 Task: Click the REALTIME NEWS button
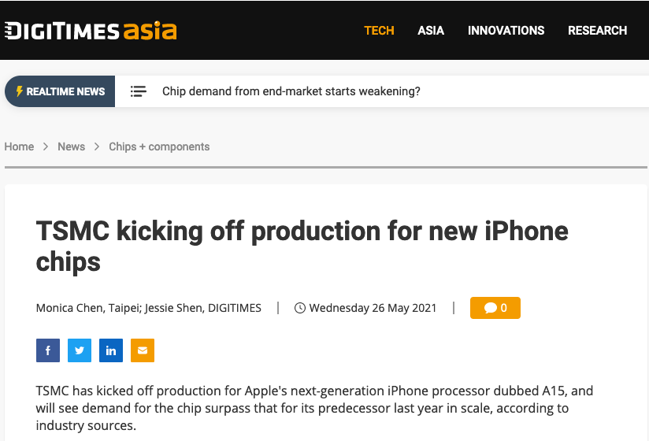tap(60, 91)
